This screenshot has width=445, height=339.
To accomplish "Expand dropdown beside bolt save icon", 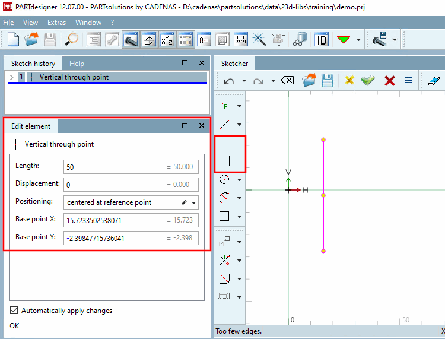I will (395, 39).
